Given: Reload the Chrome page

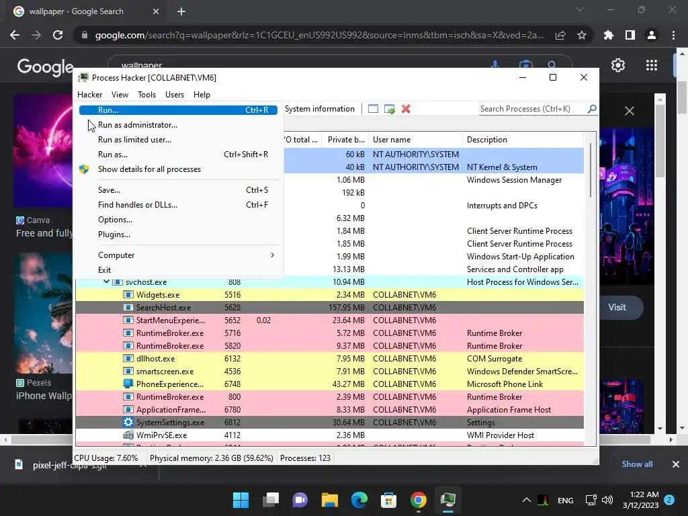Looking at the screenshot, I should 58,35.
